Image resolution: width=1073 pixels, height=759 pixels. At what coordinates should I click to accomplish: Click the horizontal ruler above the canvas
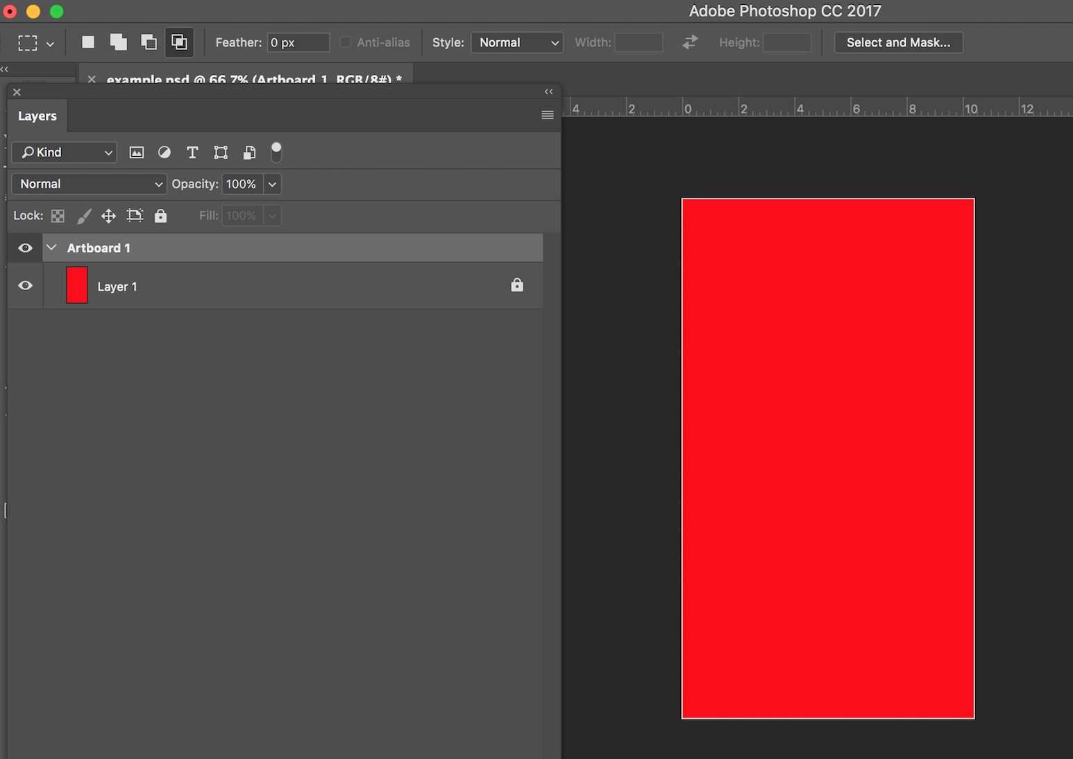(818, 108)
